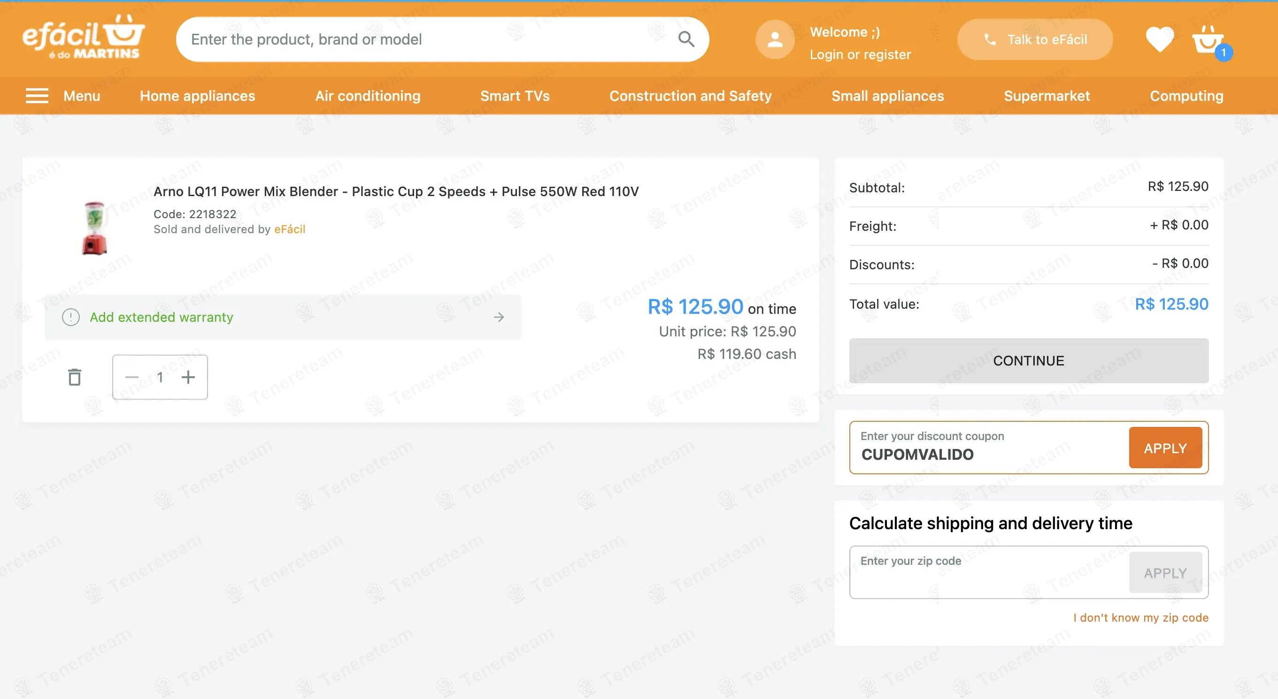Open Air conditioning category
This screenshot has height=699, width=1278.
(x=368, y=96)
